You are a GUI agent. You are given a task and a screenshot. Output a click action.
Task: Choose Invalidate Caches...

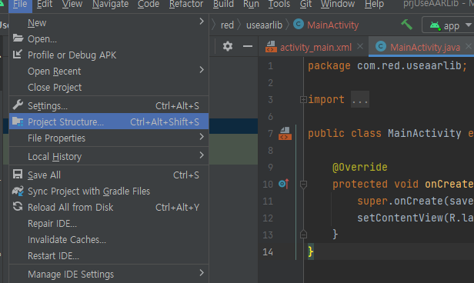tap(108, 239)
